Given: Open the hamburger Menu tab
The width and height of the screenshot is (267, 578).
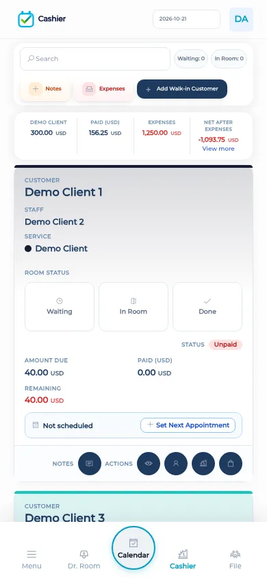Looking at the screenshot, I should 31,560.
